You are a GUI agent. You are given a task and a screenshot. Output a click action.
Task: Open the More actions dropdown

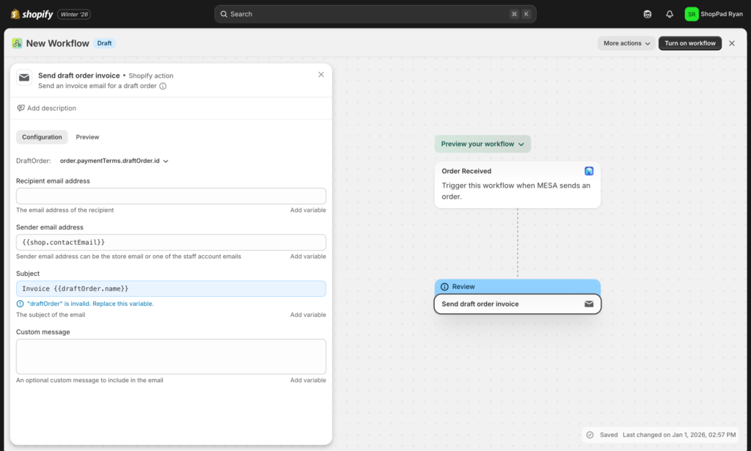(x=626, y=43)
